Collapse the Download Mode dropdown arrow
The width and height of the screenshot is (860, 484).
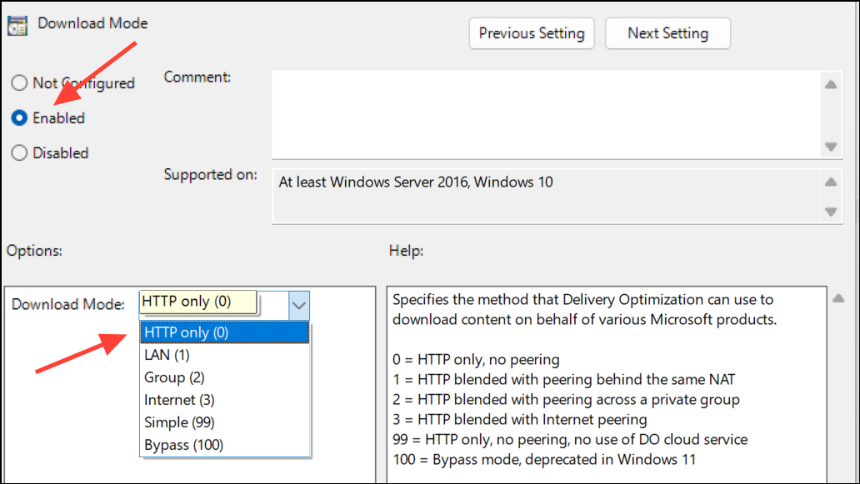[x=299, y=305]
